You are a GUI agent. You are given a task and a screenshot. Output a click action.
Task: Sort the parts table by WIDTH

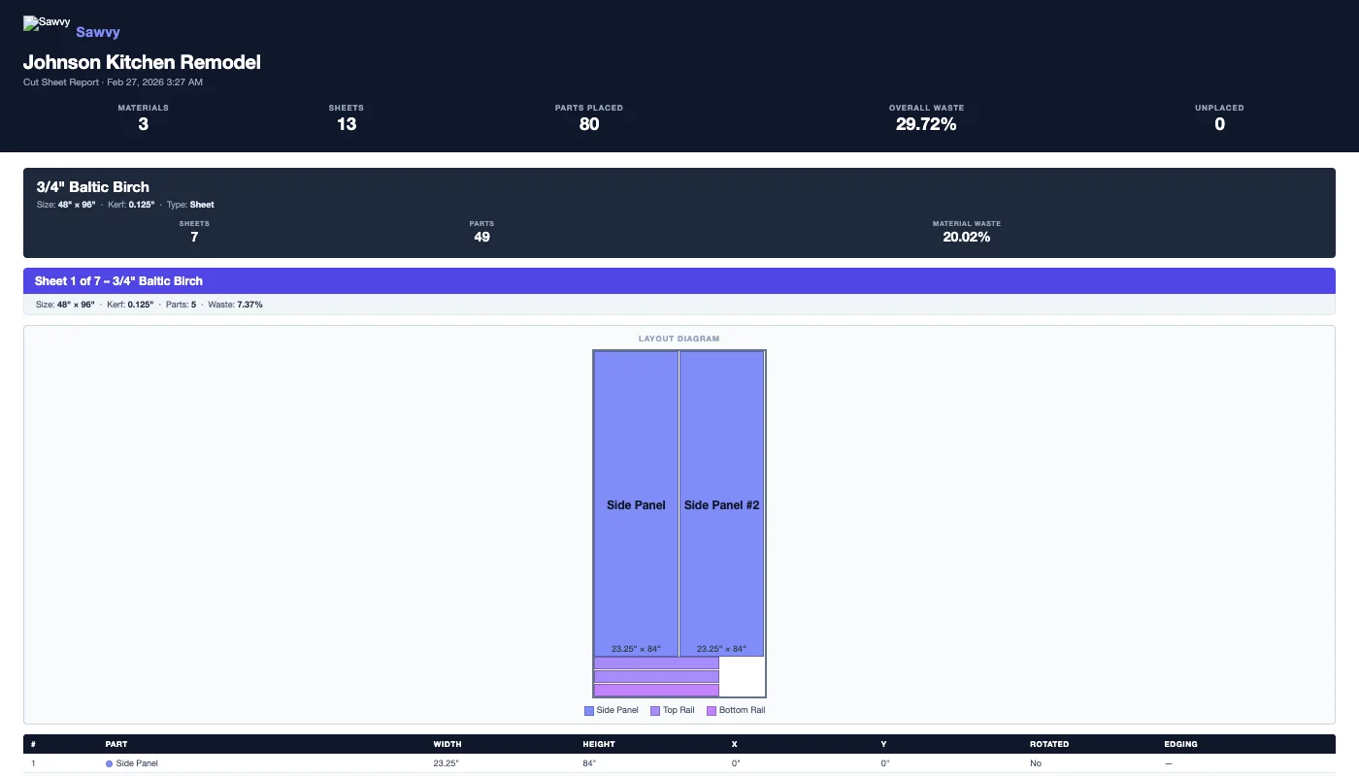click(447, 744)
